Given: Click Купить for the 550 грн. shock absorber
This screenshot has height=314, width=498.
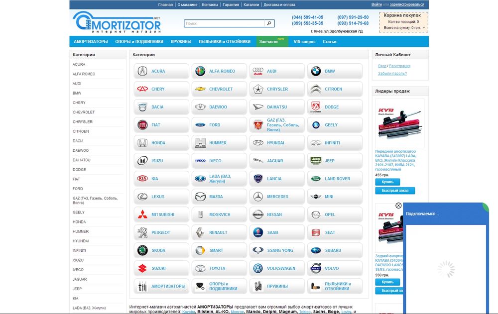Looking at the screenshot, I should point(387,282).
